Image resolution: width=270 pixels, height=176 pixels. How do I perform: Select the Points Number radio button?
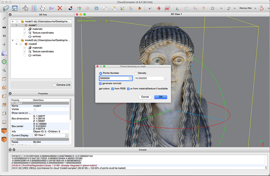click(101, 73)
